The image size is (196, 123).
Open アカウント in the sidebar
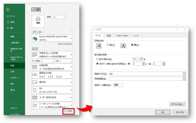(14, 108)
